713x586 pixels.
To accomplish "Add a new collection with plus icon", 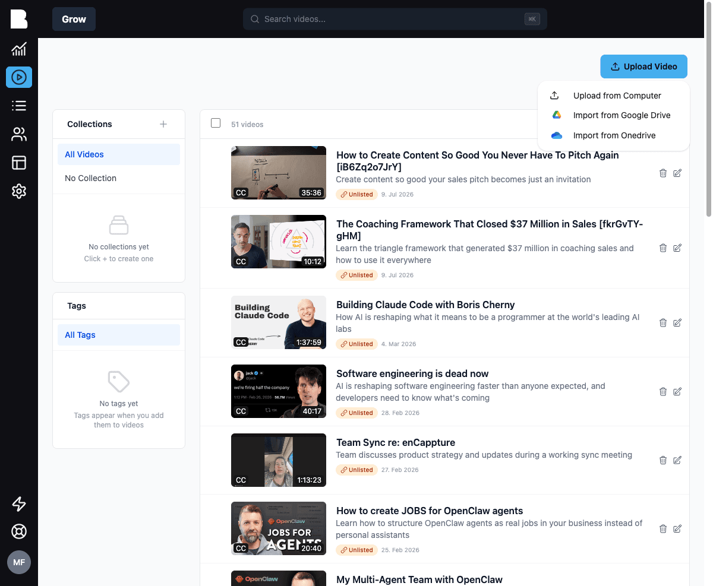I will click(x=163, y=124).
